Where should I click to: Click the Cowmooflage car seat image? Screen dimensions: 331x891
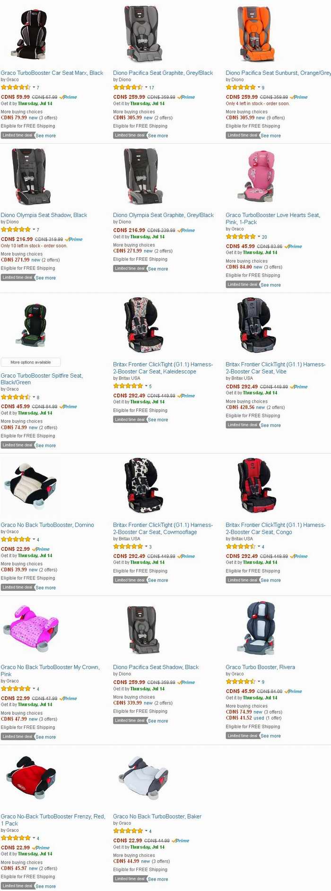144,486
